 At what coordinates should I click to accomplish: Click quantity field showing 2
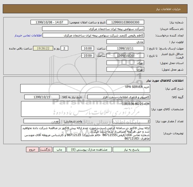(x=131, y=121)
